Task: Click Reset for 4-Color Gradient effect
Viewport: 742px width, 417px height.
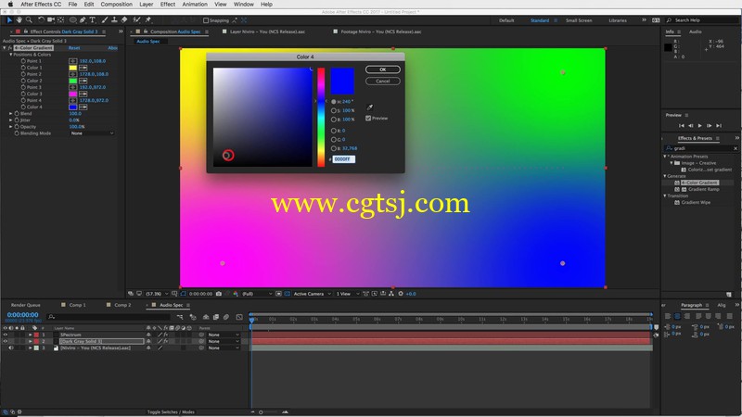Action: click(x=74, y=48)
